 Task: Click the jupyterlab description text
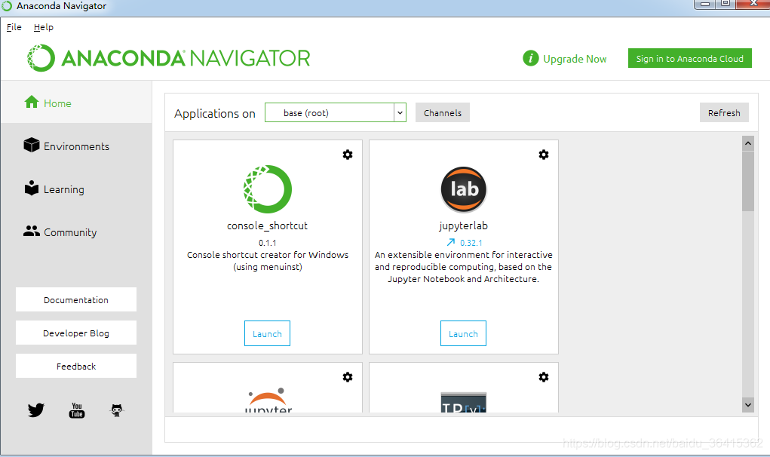coord(463,266)
